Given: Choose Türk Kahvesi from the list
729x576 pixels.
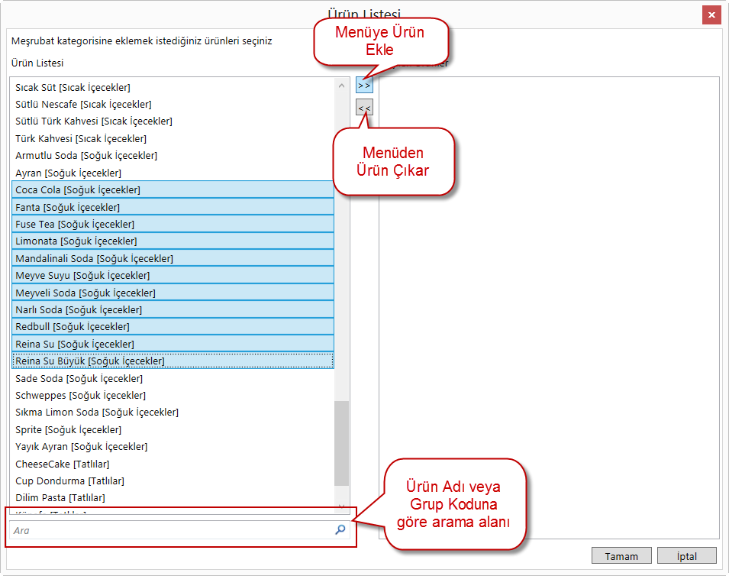Looking at the screenshot, I should pyautogui.click(x=81, y=138).
